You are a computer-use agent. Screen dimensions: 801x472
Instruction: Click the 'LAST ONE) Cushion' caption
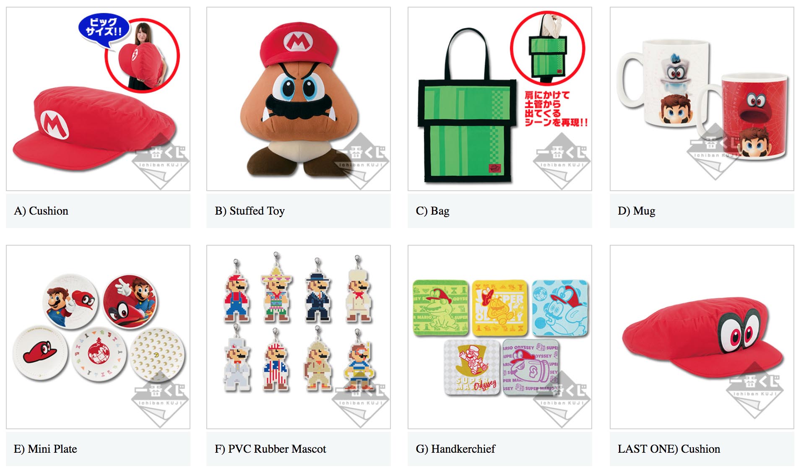coord(669,449)
